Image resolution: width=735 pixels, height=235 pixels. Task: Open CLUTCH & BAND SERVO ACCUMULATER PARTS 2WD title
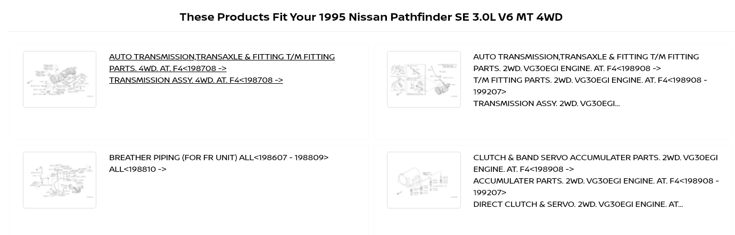pyautogui.click(x=596, y=163)
